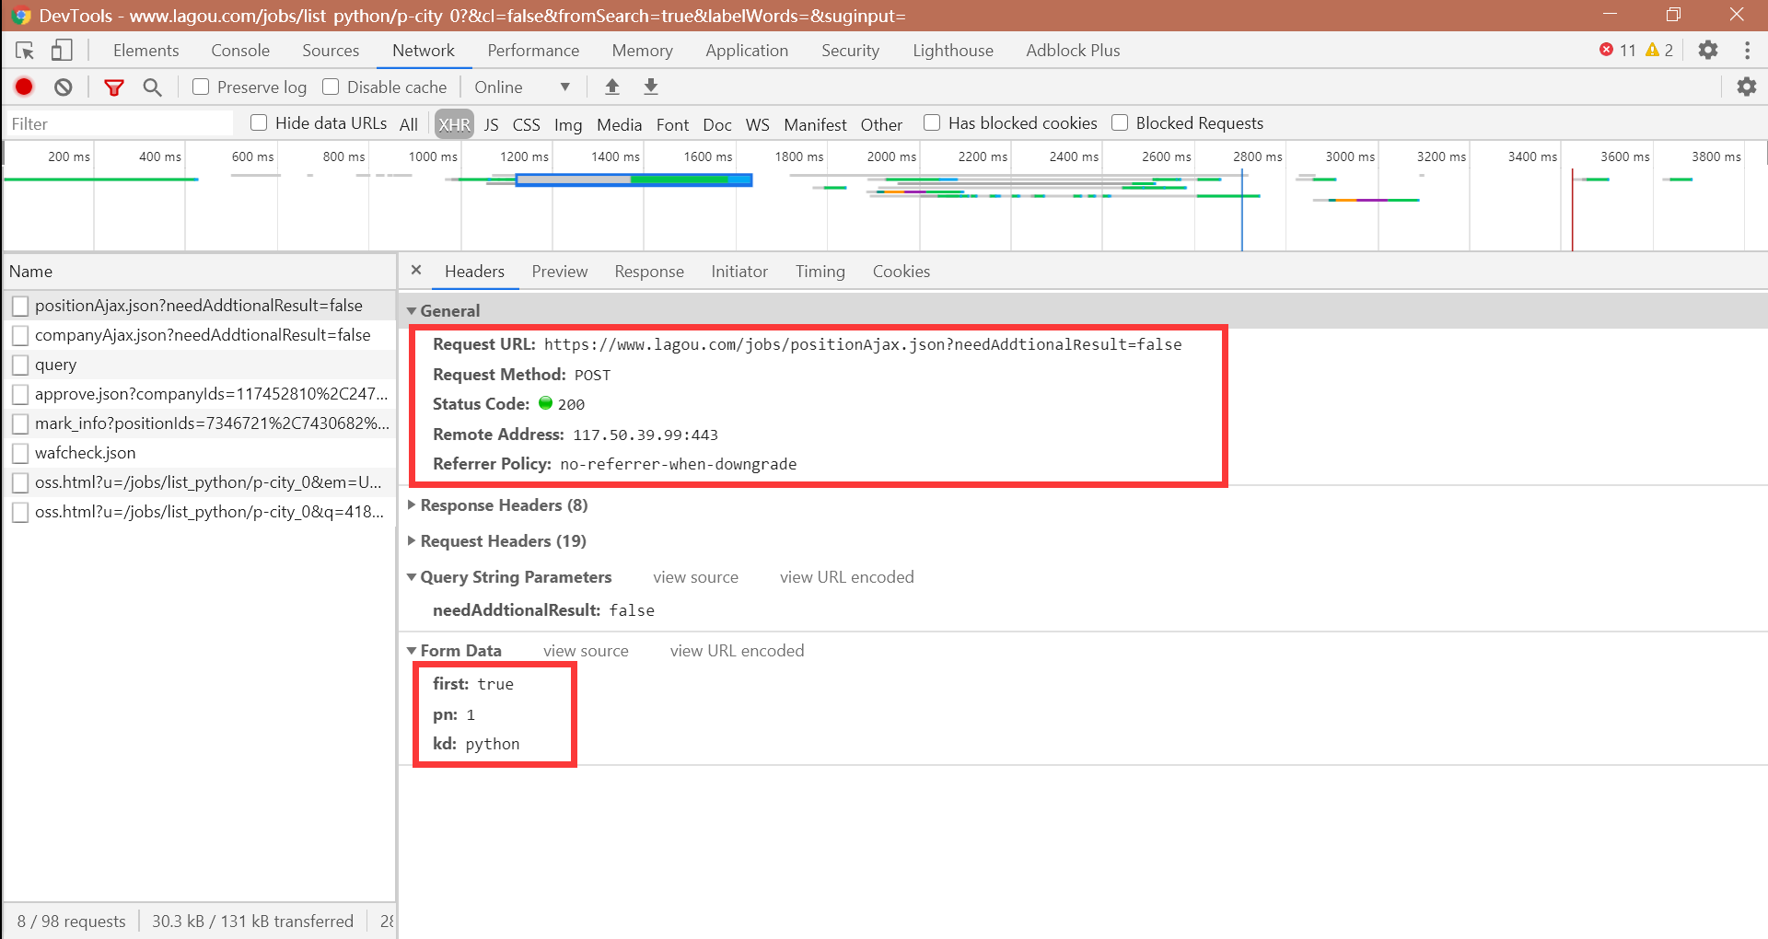Enable the Disable cache checkbox
Screen dimensions: 1768x939
(331, 87)
